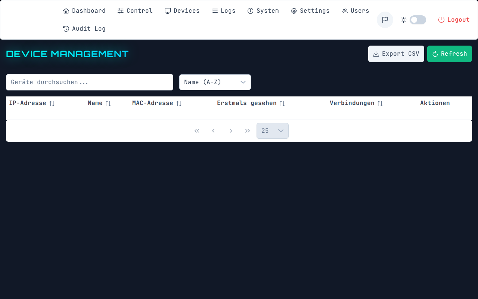Log out using the Logout link
478x299 pixels.
(x=454, y=20)
